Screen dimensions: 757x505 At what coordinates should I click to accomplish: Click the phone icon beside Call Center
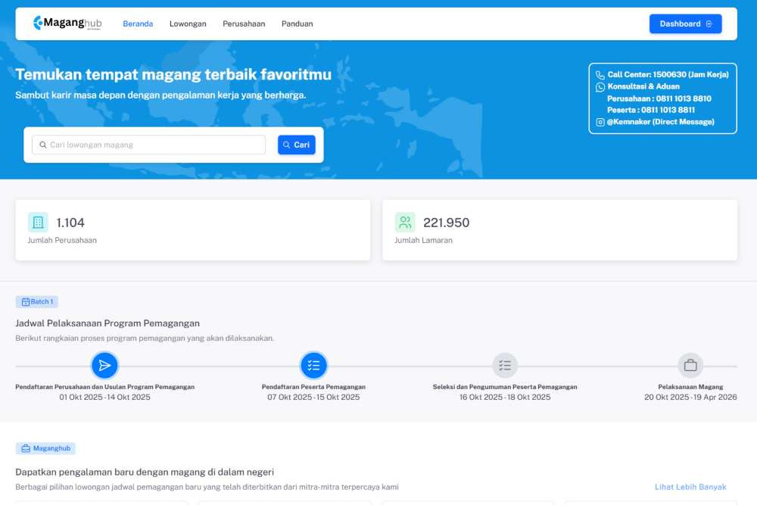600,75
